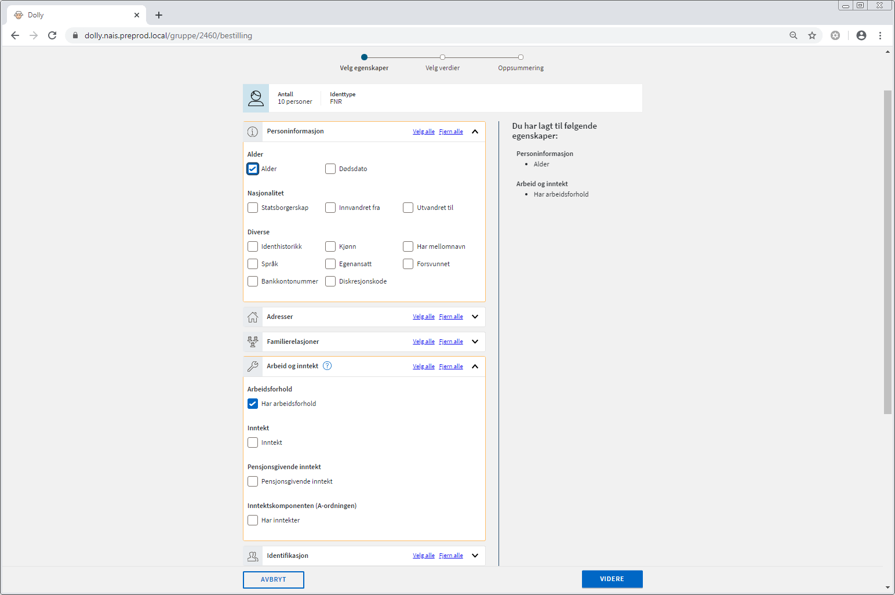The width and height of the screenshot is (895, 595).
Task: Click the padlock site info icon
Action: [x=75, y=35]
